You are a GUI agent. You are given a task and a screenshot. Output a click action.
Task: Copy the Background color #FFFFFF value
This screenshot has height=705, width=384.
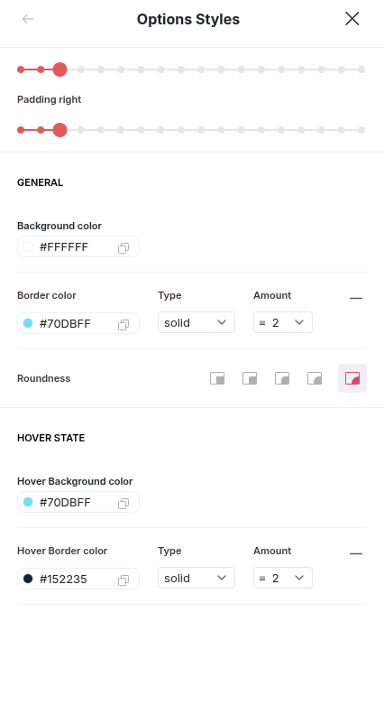coord(123,248)
